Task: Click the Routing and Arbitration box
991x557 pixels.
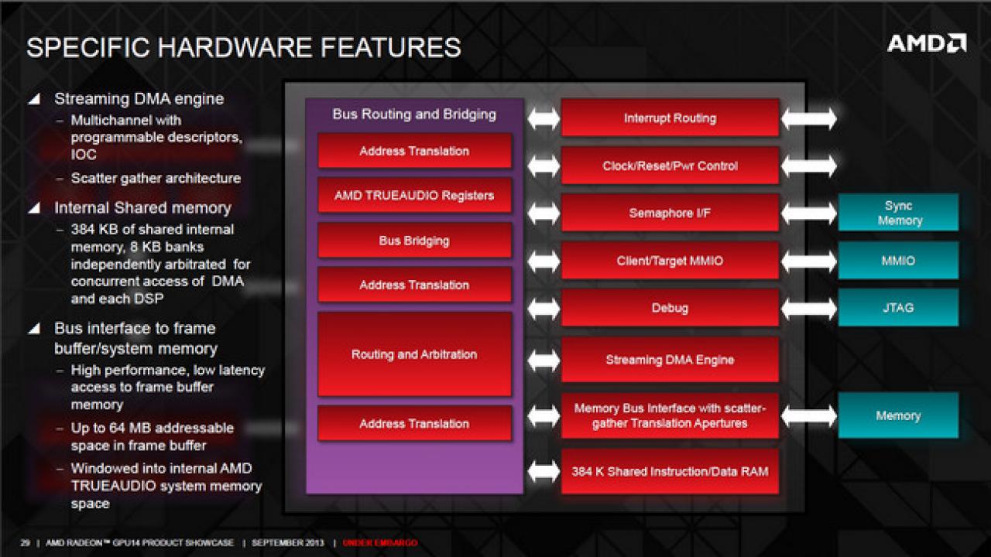Action: pos(414,354)
